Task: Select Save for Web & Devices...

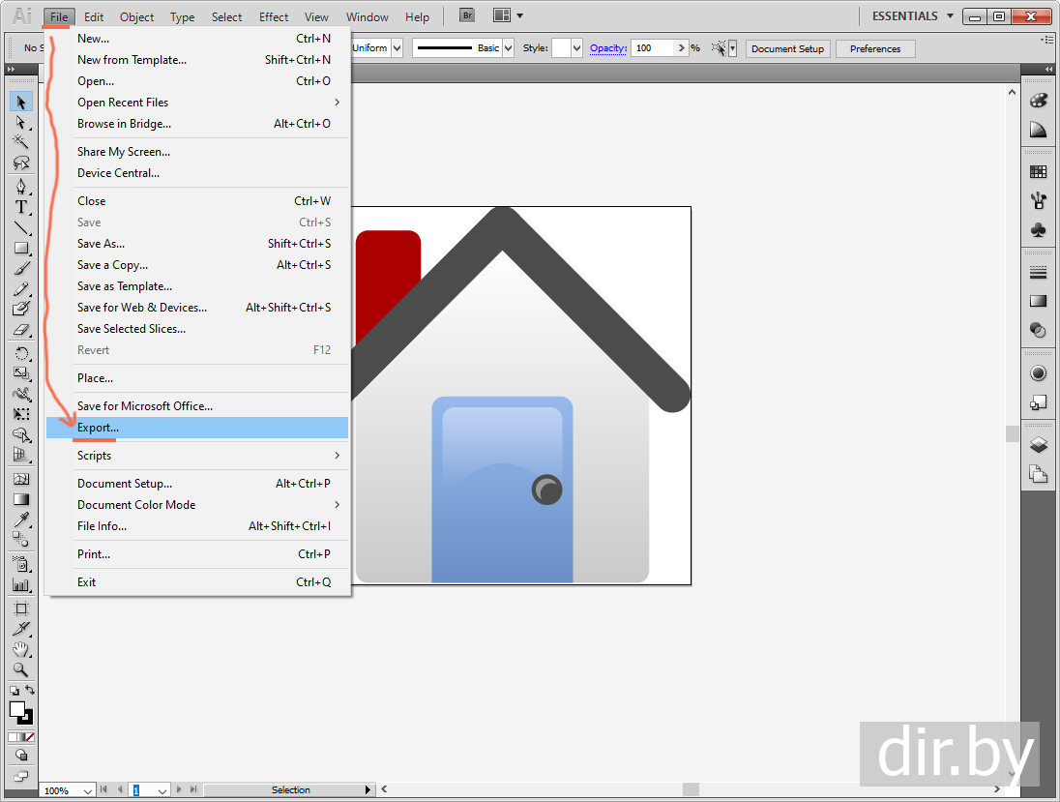Action: 197,308
